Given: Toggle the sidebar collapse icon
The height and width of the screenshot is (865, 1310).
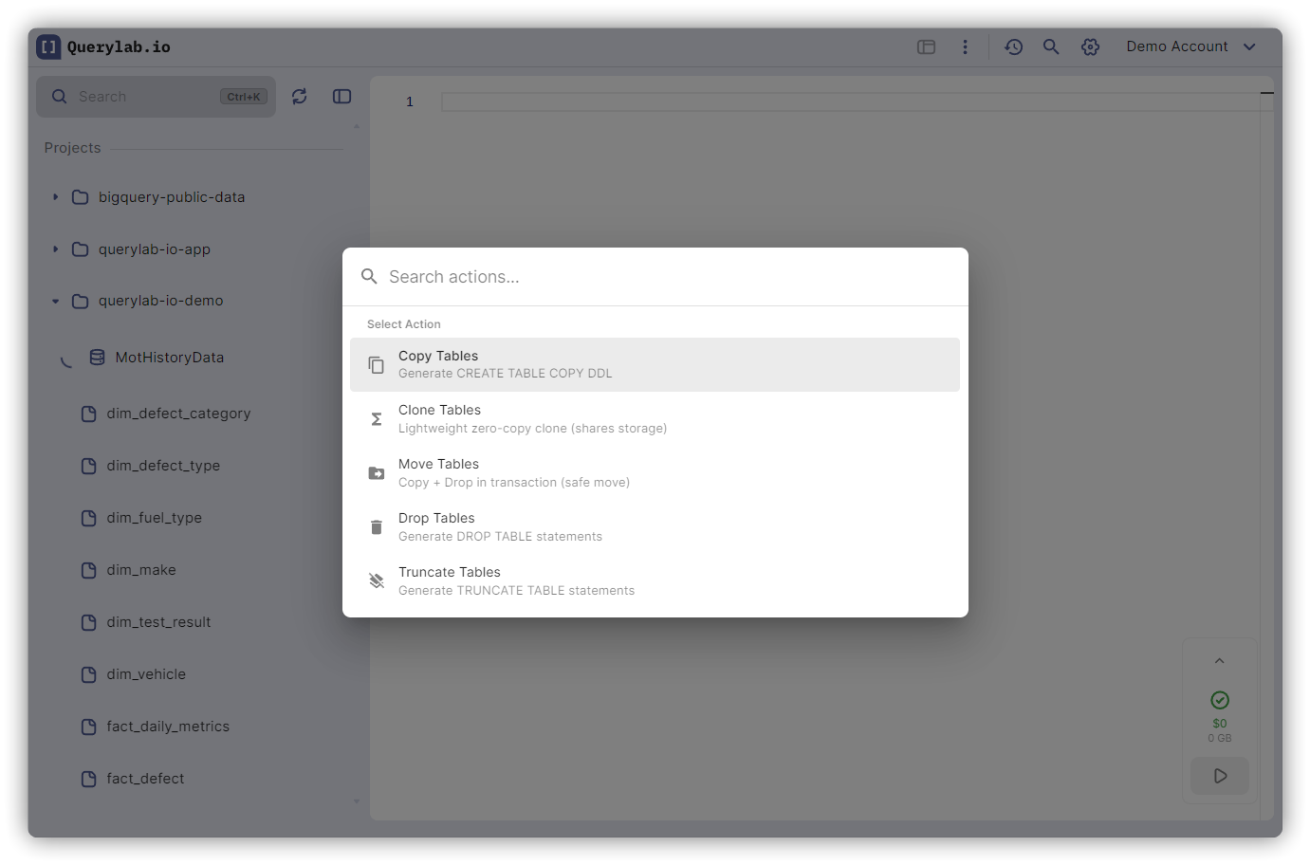Looking at the screenshot, I should tap(342, 97).
